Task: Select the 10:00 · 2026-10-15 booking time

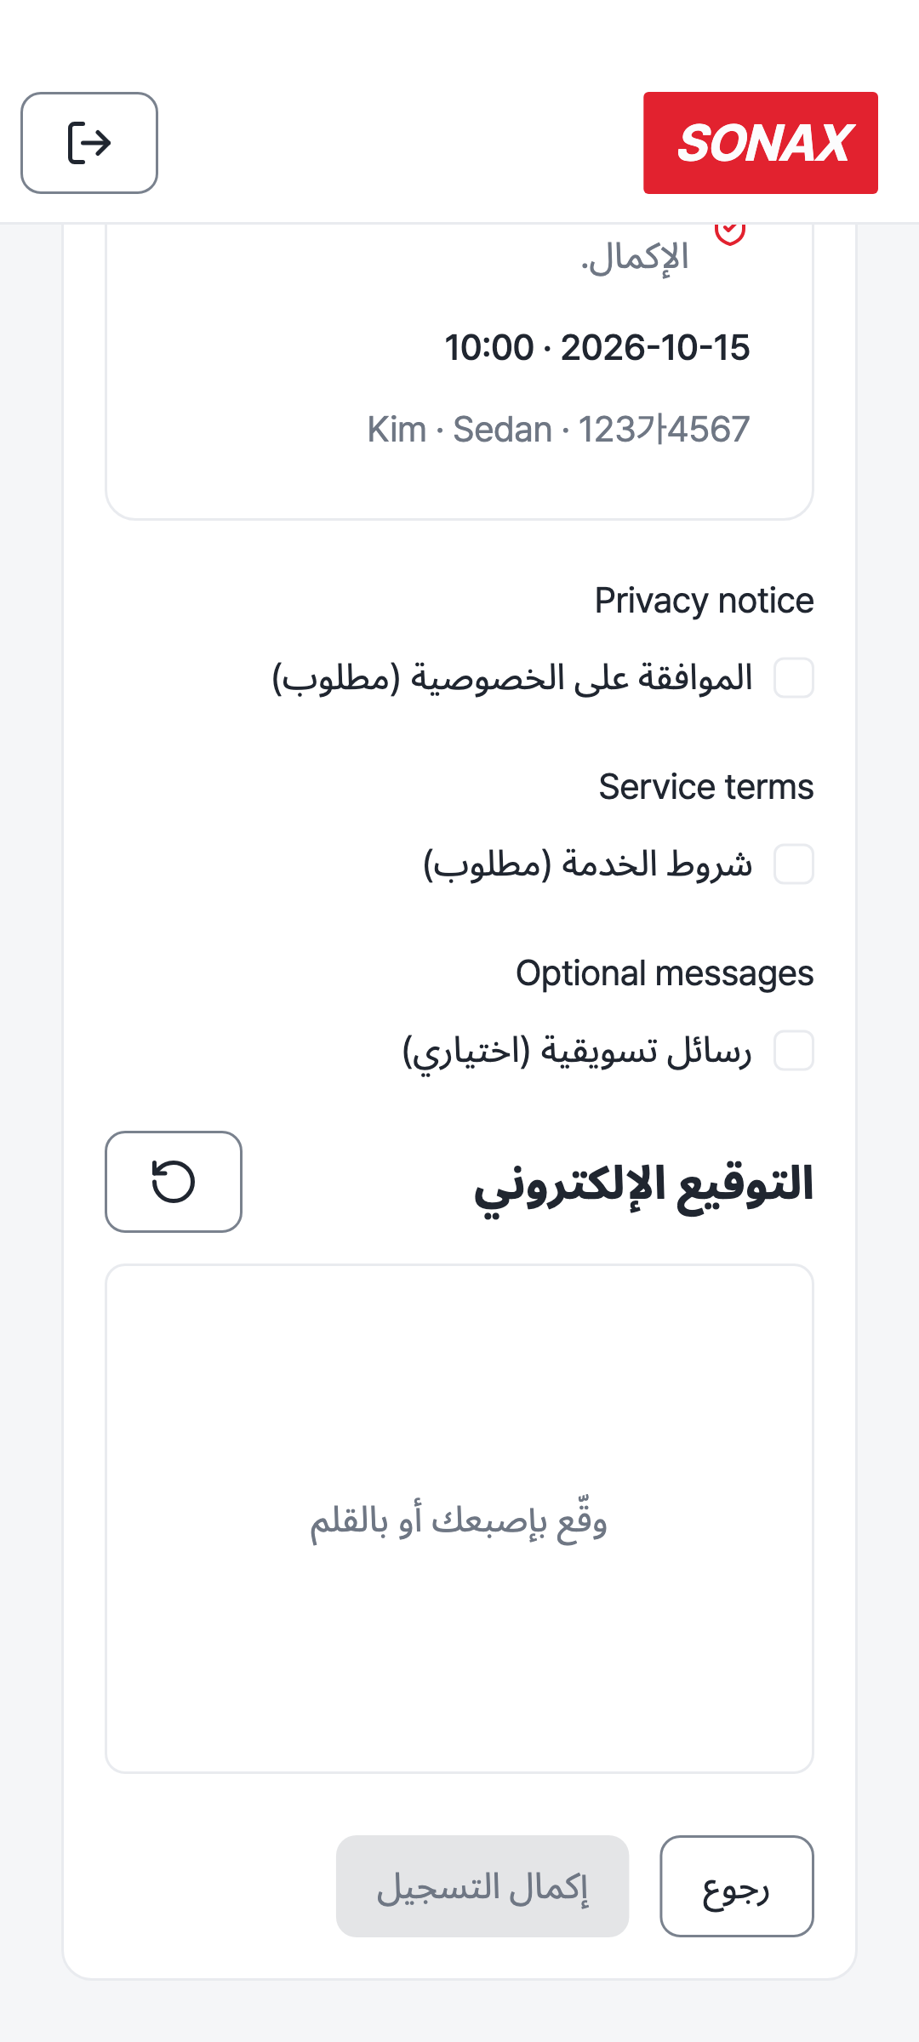Action: pyautogui.click(x=597, y=347)
